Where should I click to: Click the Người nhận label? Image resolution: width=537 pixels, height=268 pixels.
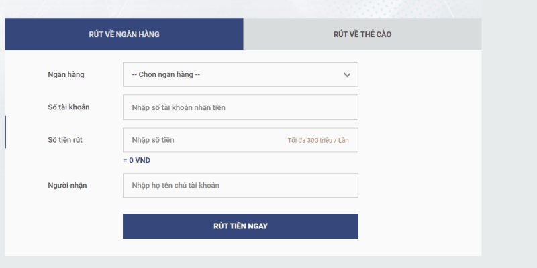coord(68,186)
